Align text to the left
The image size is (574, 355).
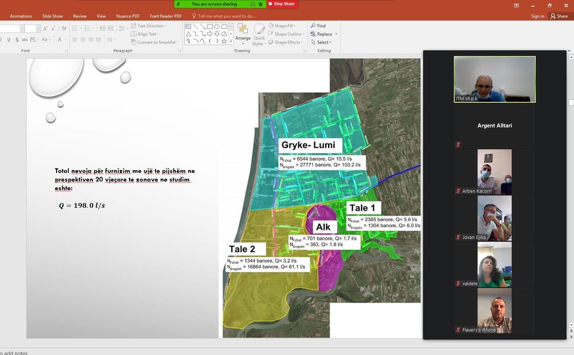(x=75, y=40)
